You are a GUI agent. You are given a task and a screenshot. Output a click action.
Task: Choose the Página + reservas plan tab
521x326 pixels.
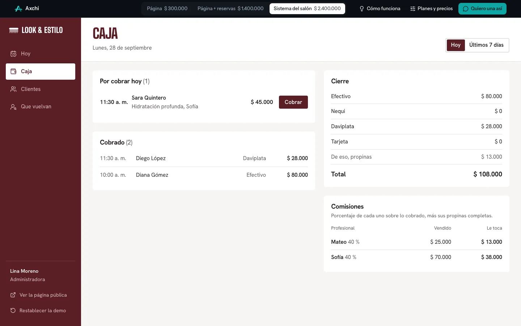click(x=230, y=9)
